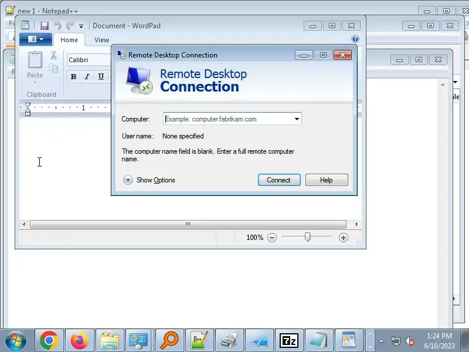Click the WordPad horizontal scrollbar thumb
The image size is (469, 352).
coord(188,224)
